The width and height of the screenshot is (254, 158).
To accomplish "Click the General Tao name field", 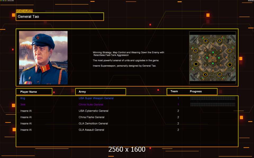I will (60, 16).
